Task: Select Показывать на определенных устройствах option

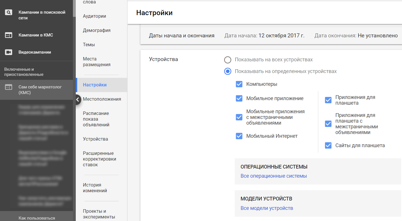Action: pos(228,71)
